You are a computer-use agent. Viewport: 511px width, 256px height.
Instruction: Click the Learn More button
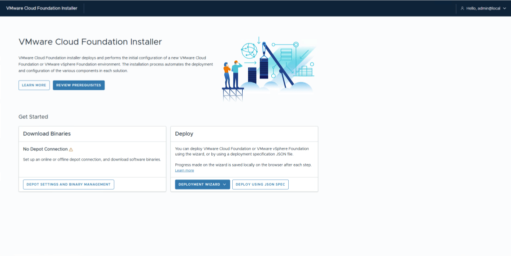click(x=34, y=85)
